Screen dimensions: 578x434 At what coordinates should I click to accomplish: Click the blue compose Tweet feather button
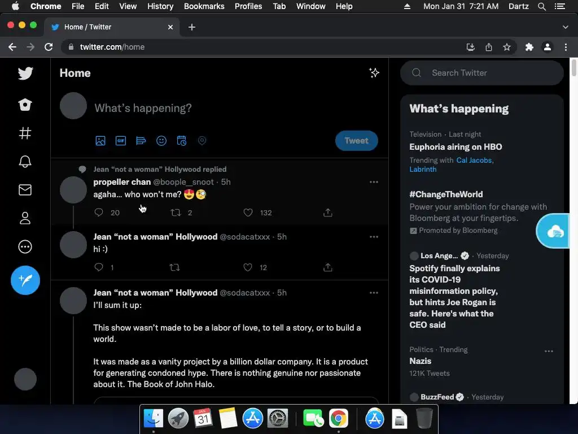(x=25, y=280)
